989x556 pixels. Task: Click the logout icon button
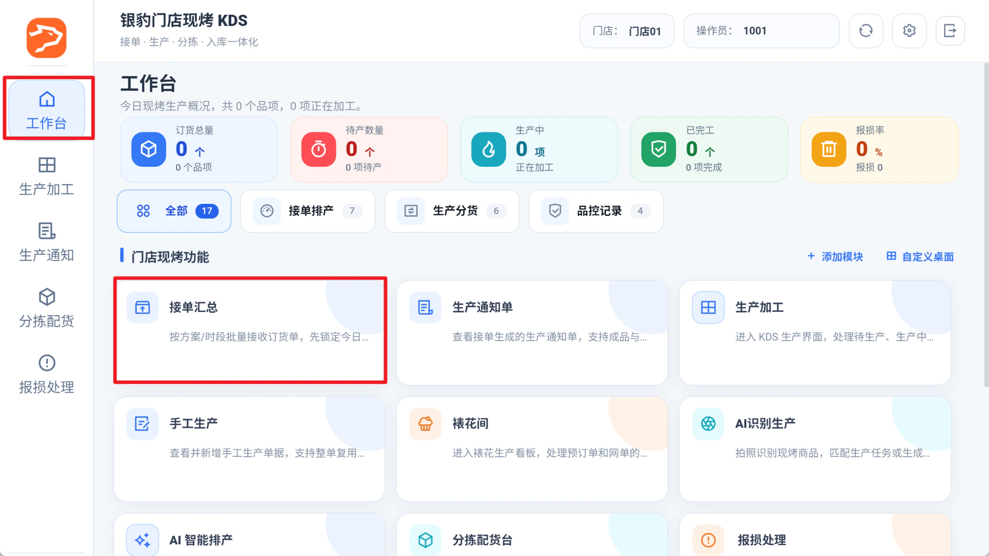tap(950, 31)
